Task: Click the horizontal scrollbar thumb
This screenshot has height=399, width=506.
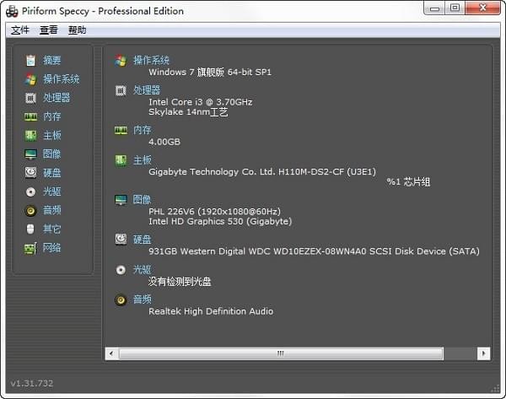Action: point(281,353)
